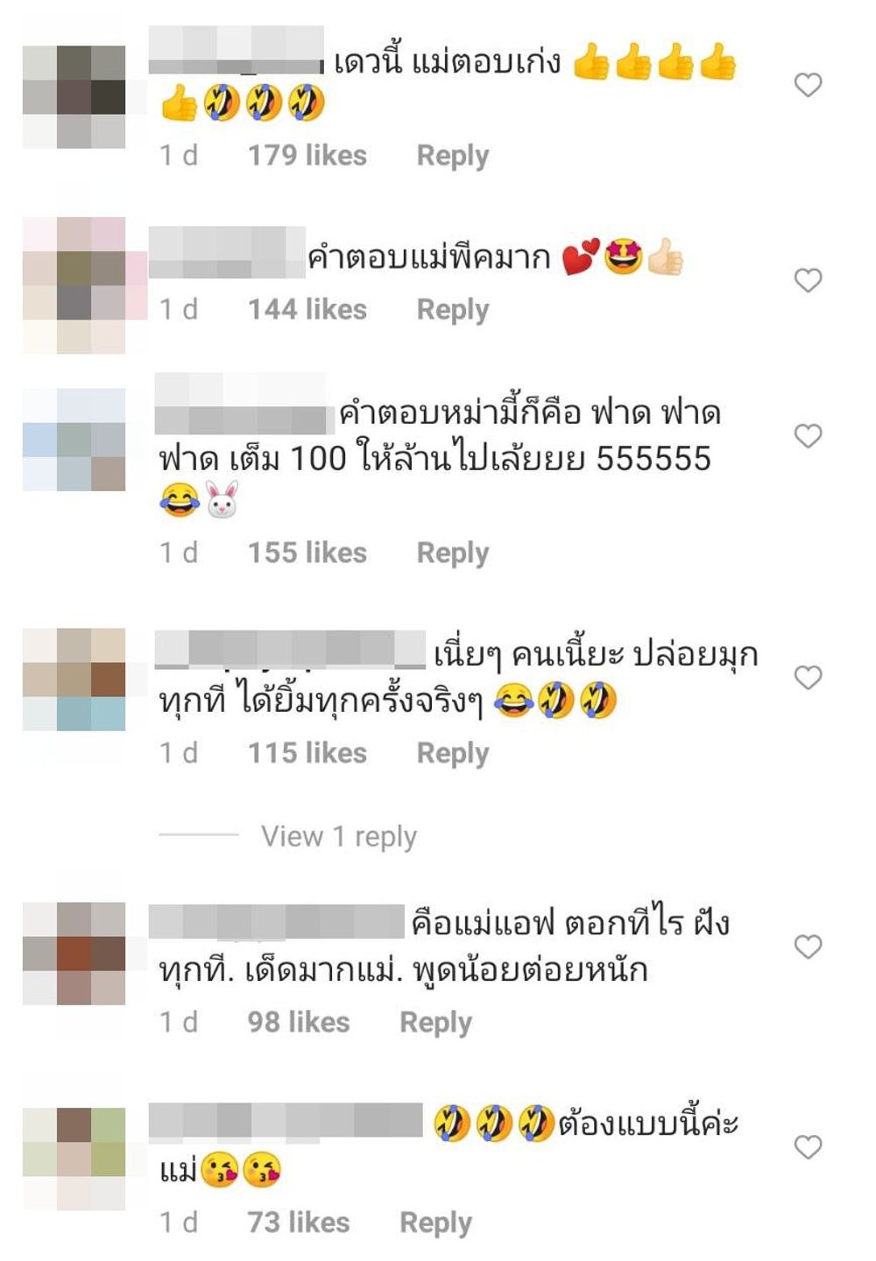Like the comment with 179 likes
The height and width of the screenshot is (1261, 876).
coord(808,85)
